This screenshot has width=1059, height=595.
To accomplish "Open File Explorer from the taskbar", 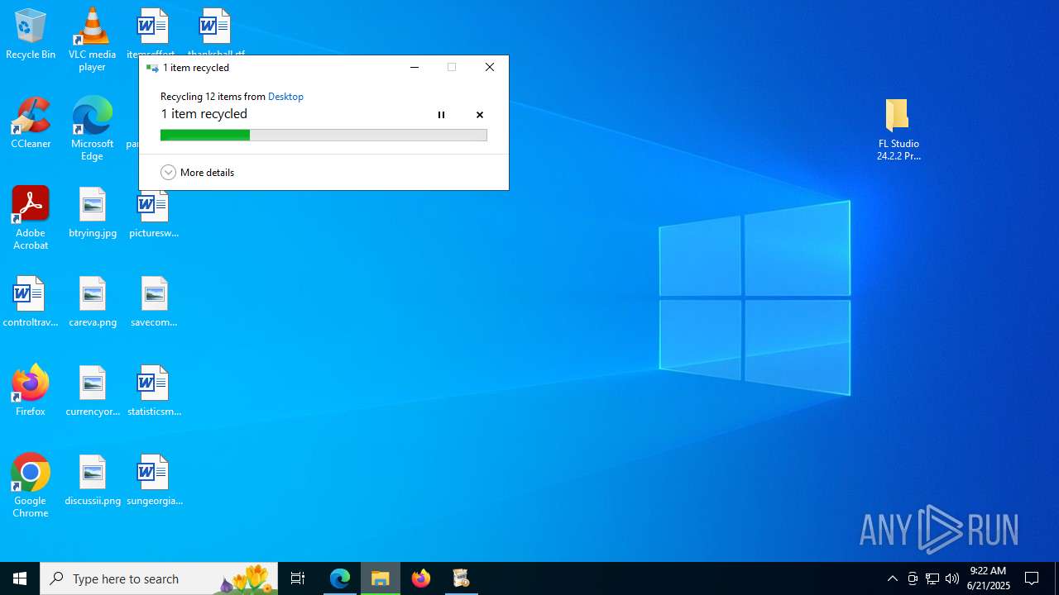I will [381, 578].
